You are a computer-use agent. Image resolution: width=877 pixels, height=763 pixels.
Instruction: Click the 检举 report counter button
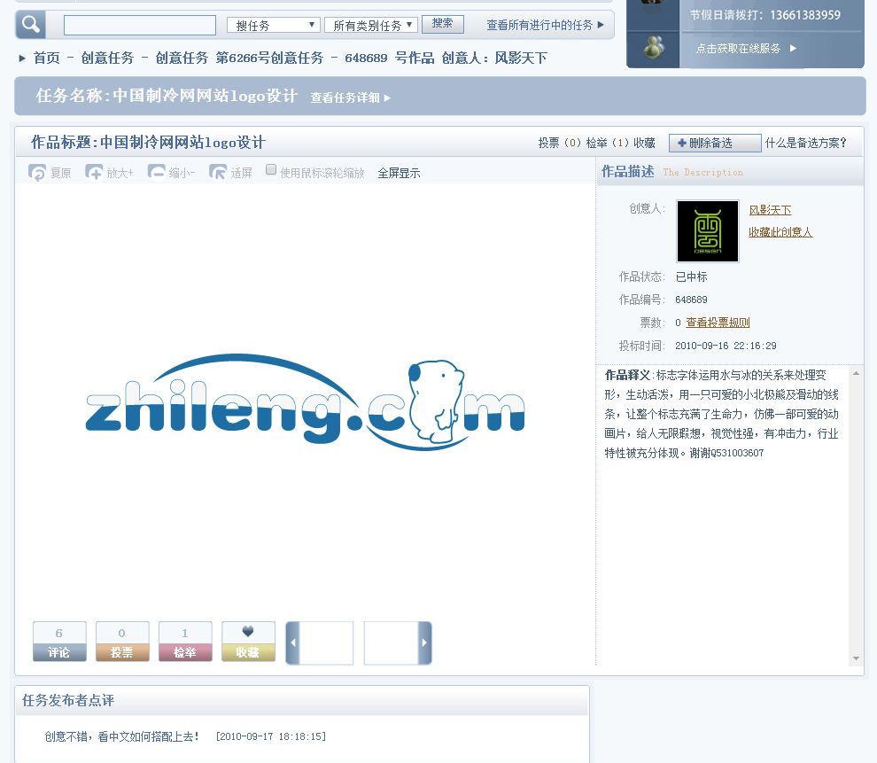[x=185, y=642]
